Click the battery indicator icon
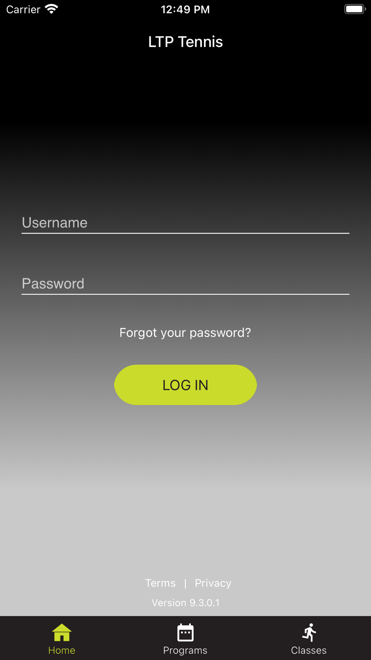 [x=355, y=9]
